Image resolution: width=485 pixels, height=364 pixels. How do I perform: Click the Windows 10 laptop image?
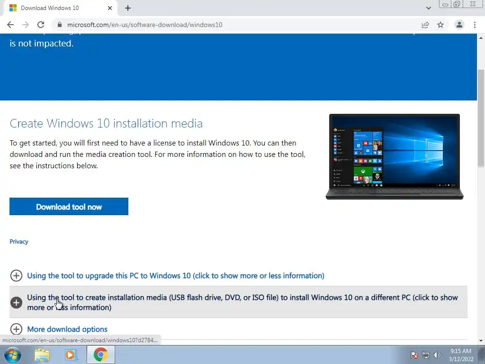[395, 156]
